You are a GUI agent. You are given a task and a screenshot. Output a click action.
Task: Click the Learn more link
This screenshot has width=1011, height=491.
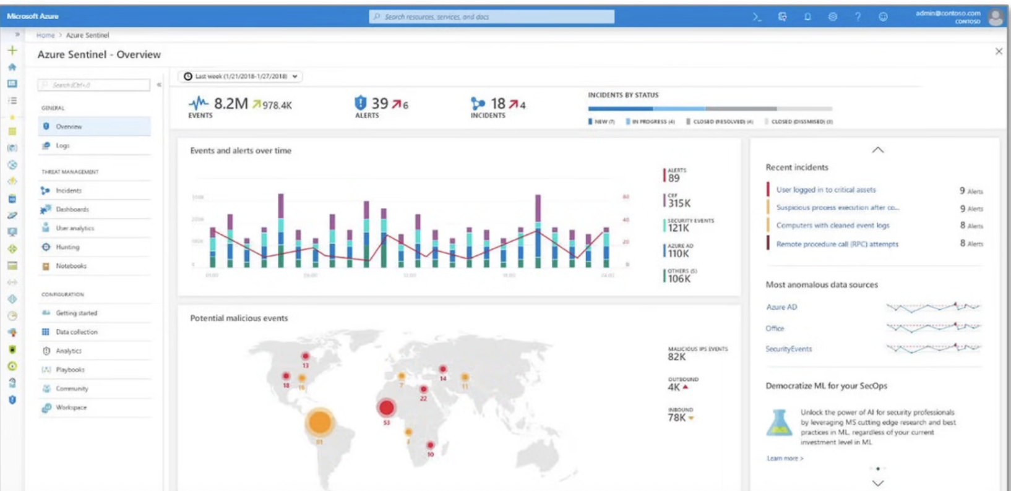785,458
